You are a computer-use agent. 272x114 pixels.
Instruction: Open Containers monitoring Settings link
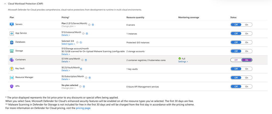[183, 62]
